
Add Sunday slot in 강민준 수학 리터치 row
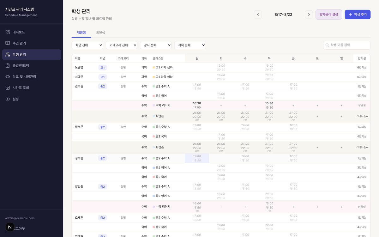(341, 207)
